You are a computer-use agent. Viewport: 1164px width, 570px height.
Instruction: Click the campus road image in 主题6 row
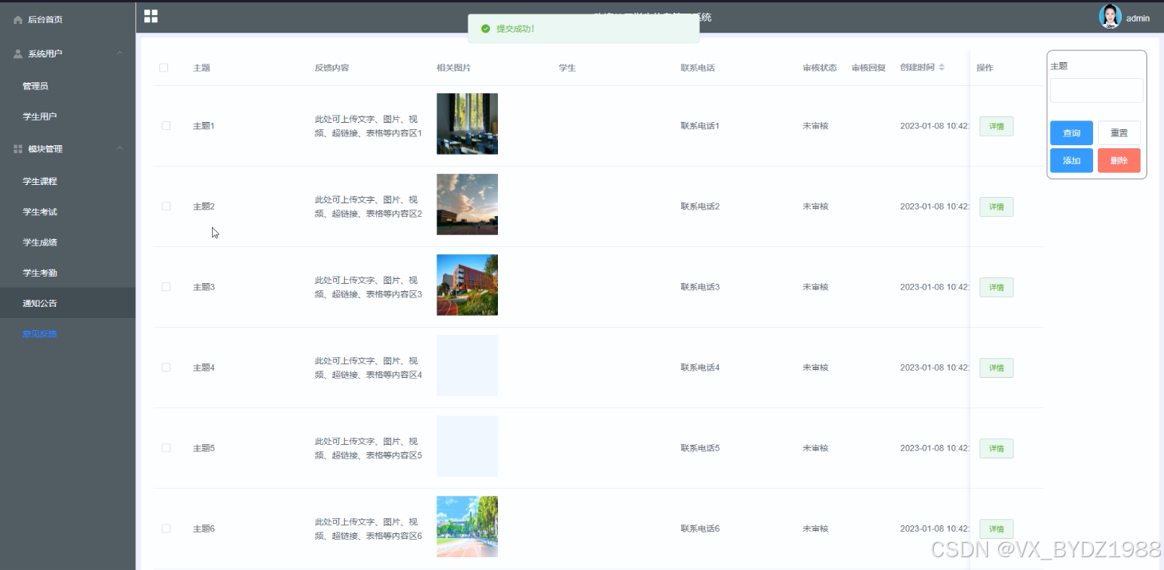click(x=467, y=526)
